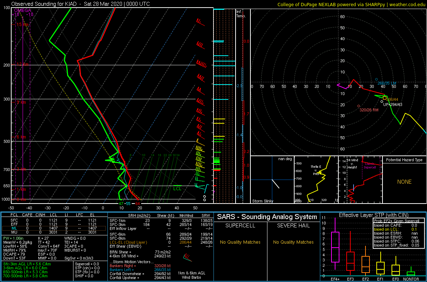427x282 pixels.
Task: Select the 'Inf. Temp.' column header
Action: click(x=241, y=14)
